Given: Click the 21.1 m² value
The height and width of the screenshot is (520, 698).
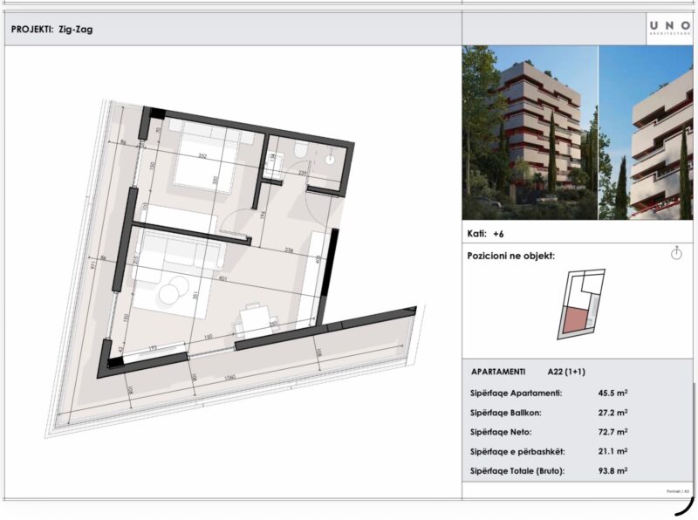Looking at the screenshot, I should (x=613, y=451).
